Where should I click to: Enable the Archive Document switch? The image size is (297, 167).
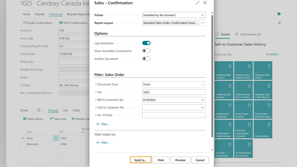[146, 59]
